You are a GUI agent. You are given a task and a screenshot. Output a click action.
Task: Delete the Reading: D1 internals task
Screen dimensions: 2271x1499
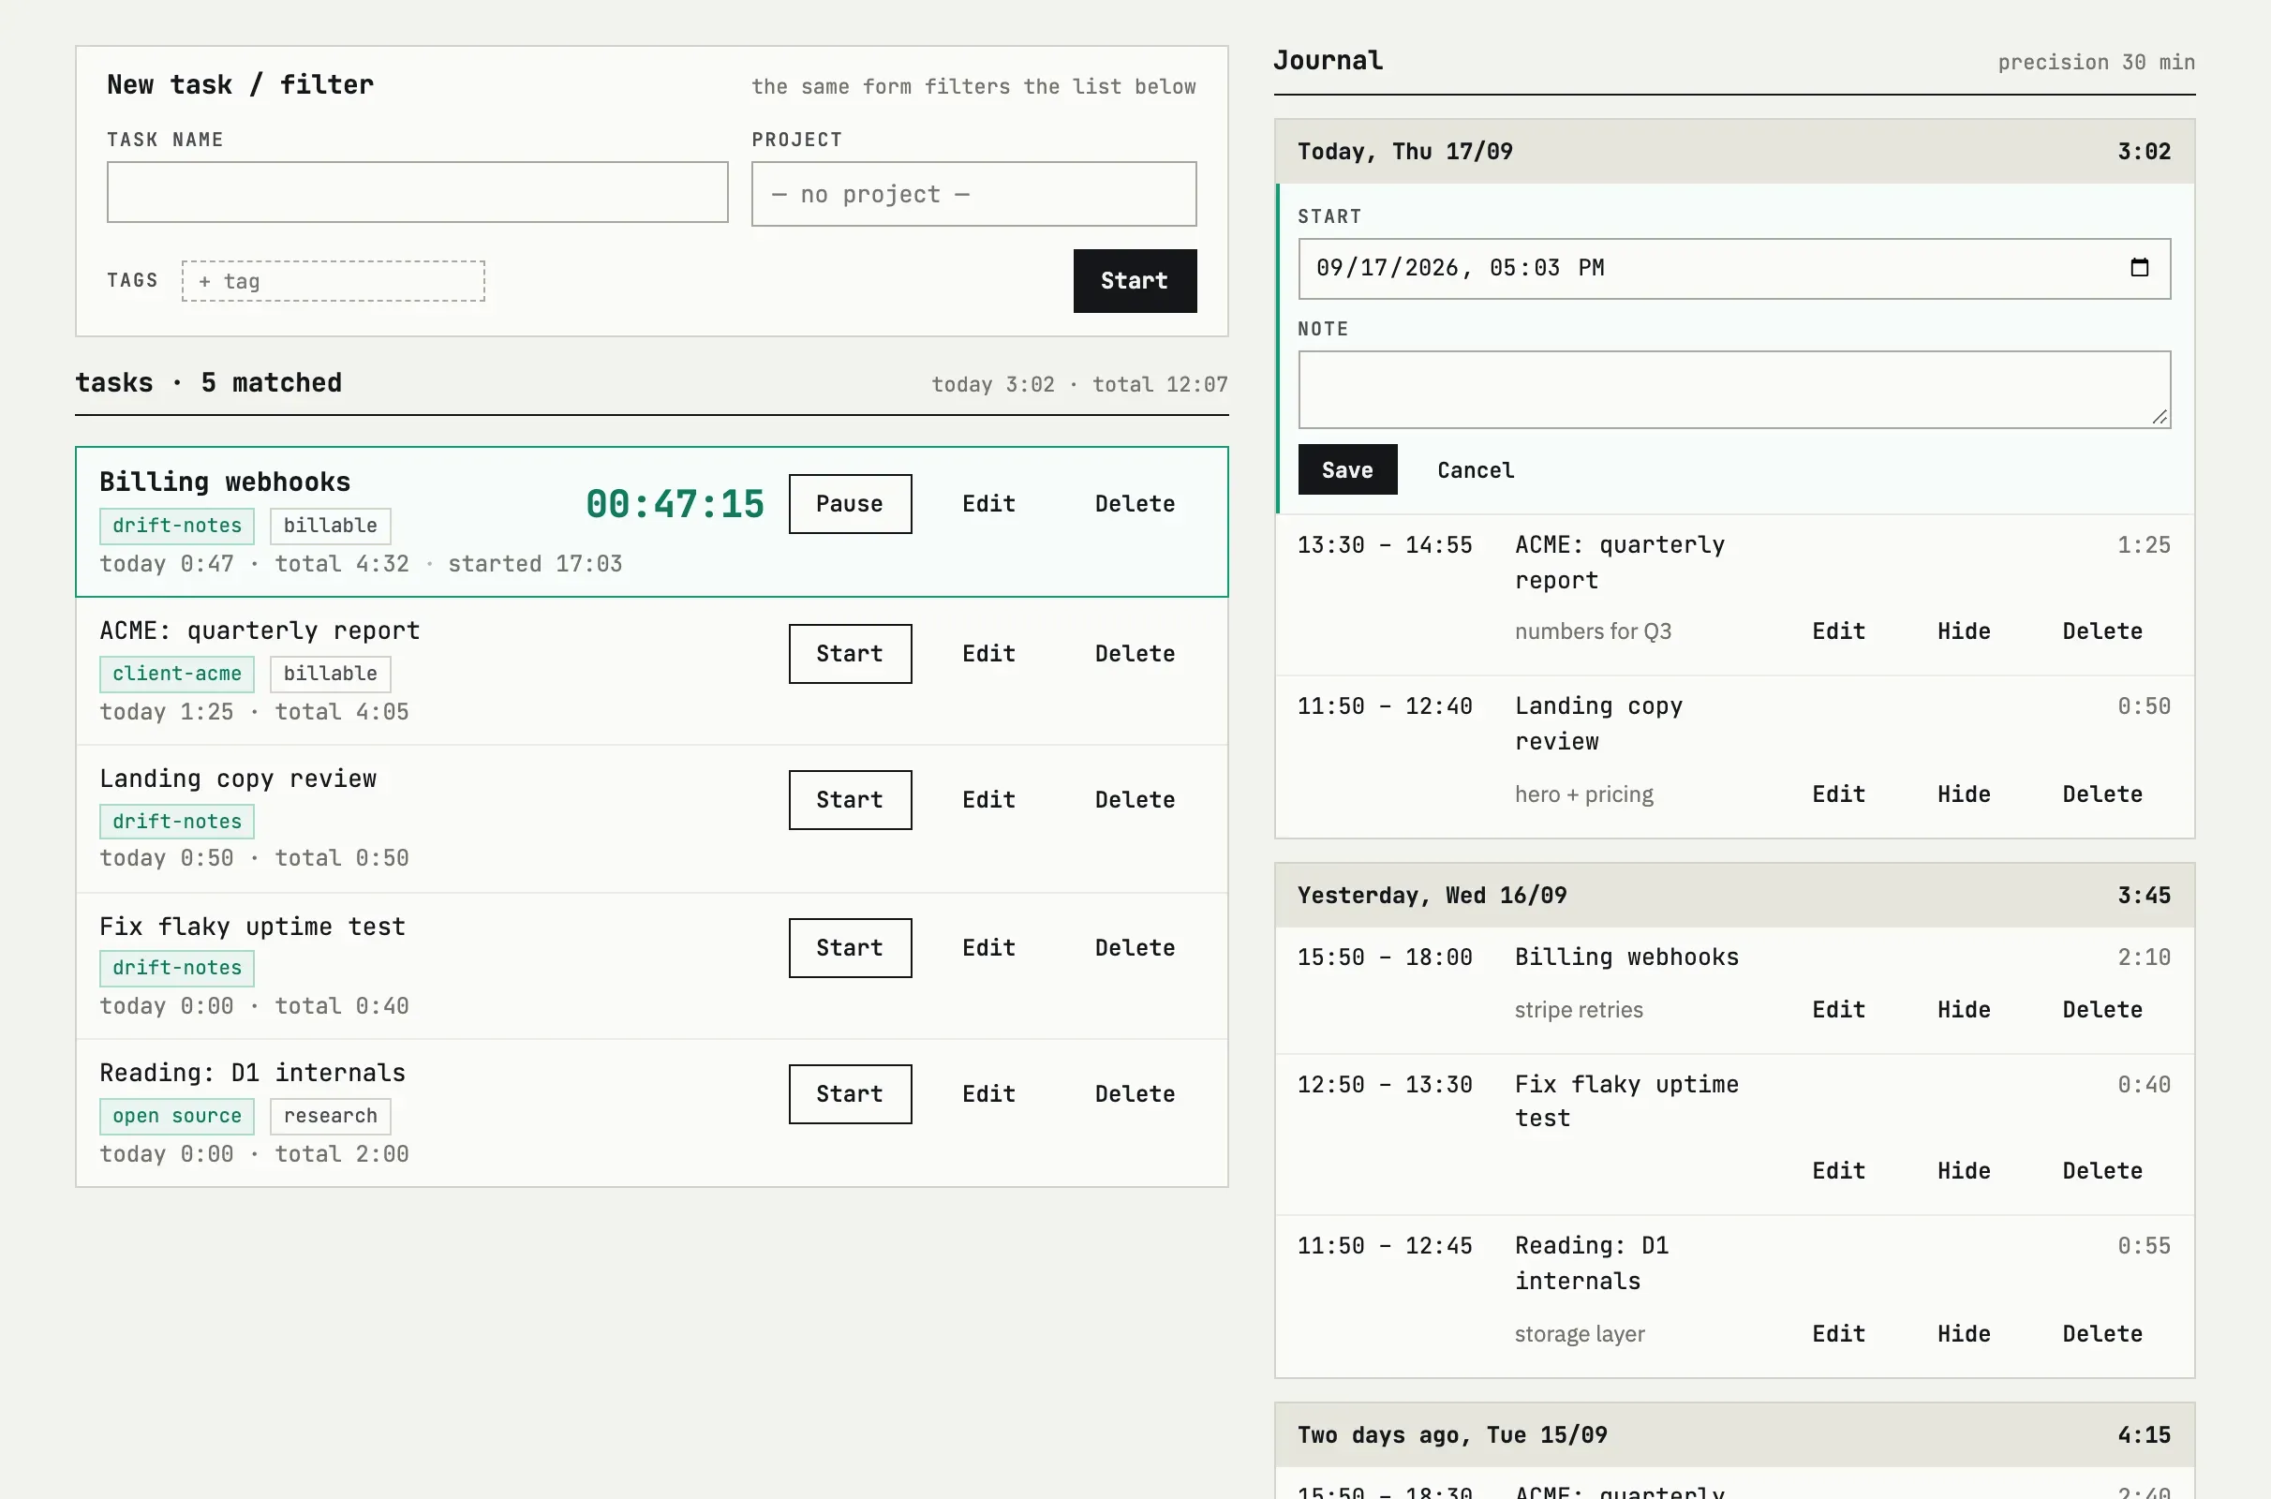pos(1135,1094)
